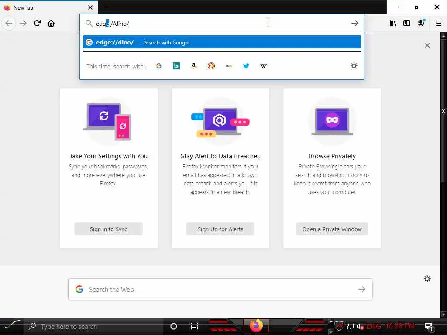Open the Firefox hamburger menu
The height and width of the screenshot is (335, 447).
pyautogui.click(x=439, y=23)
